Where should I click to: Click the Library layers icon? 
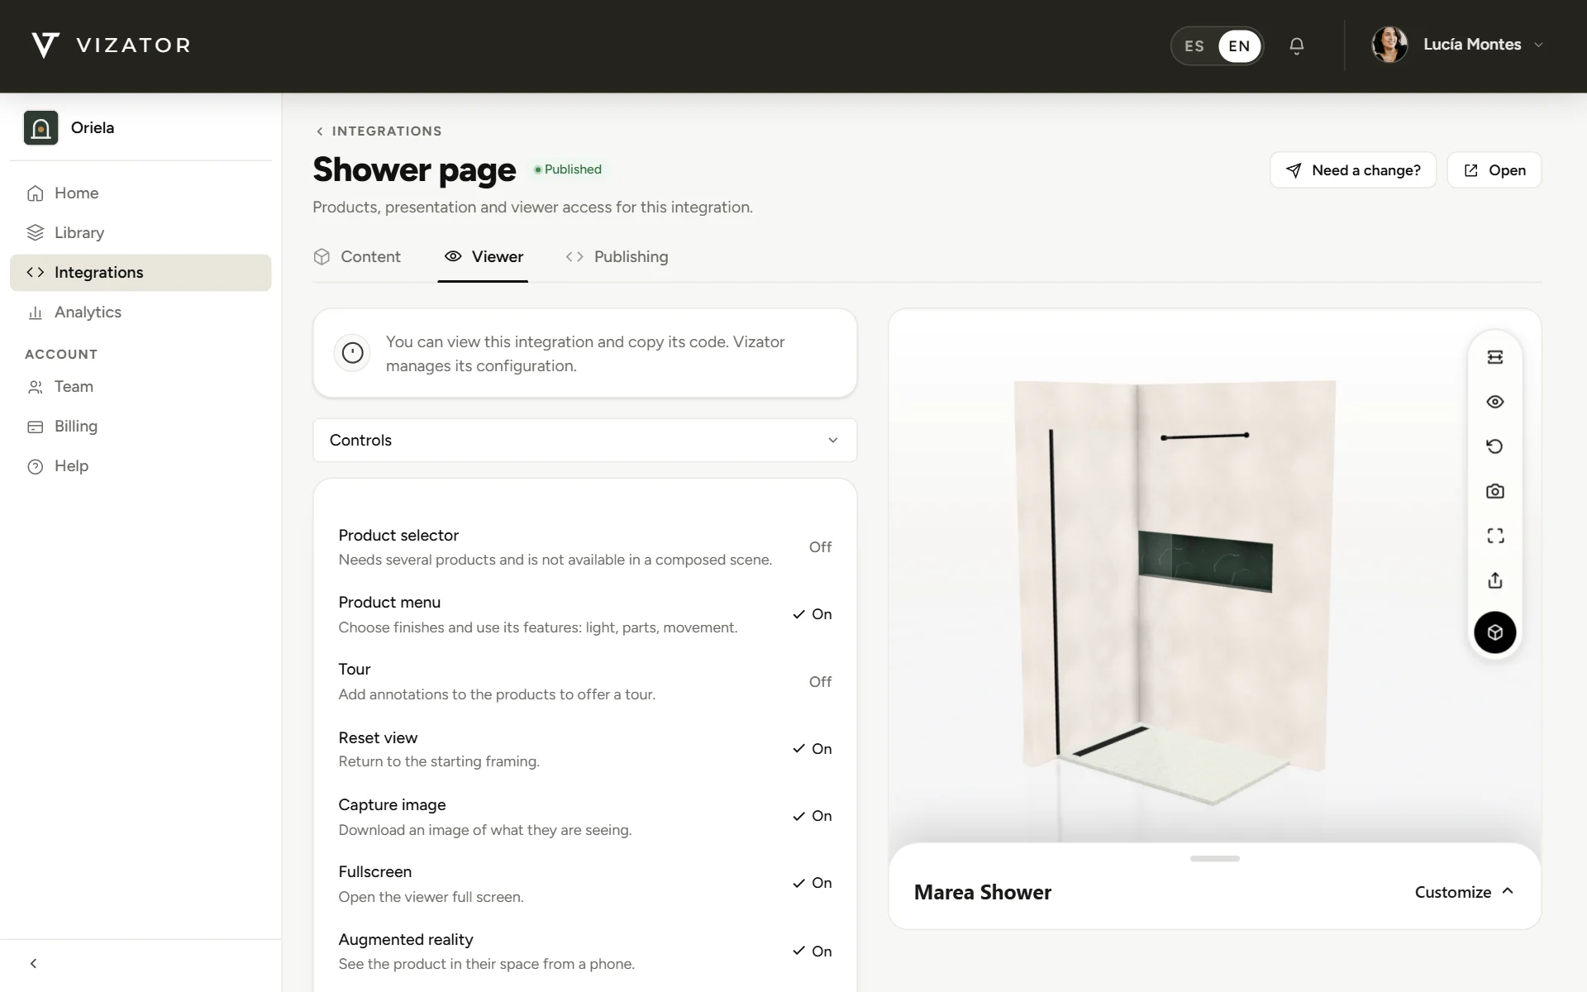pyautogui.click(x=35, y=233)
